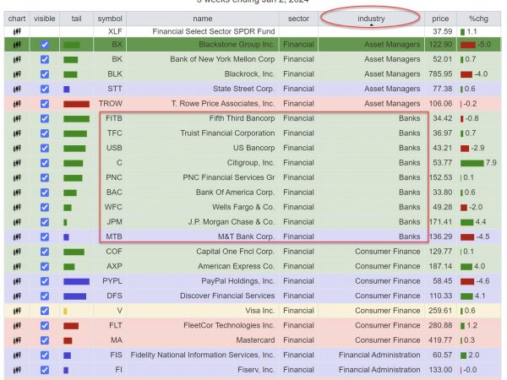Click American Express Co. name
Screen dimensions: 507x380
coord(237,267)
